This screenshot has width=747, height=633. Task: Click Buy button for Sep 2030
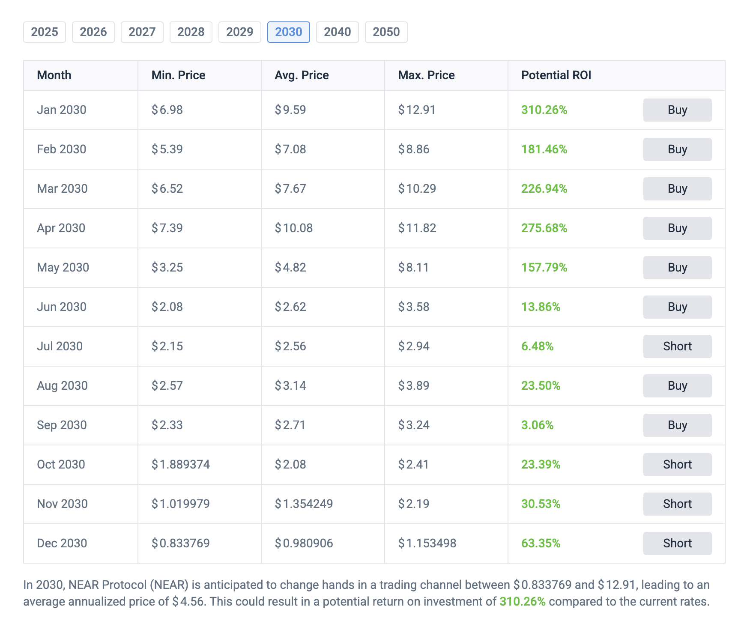(677, 425)
